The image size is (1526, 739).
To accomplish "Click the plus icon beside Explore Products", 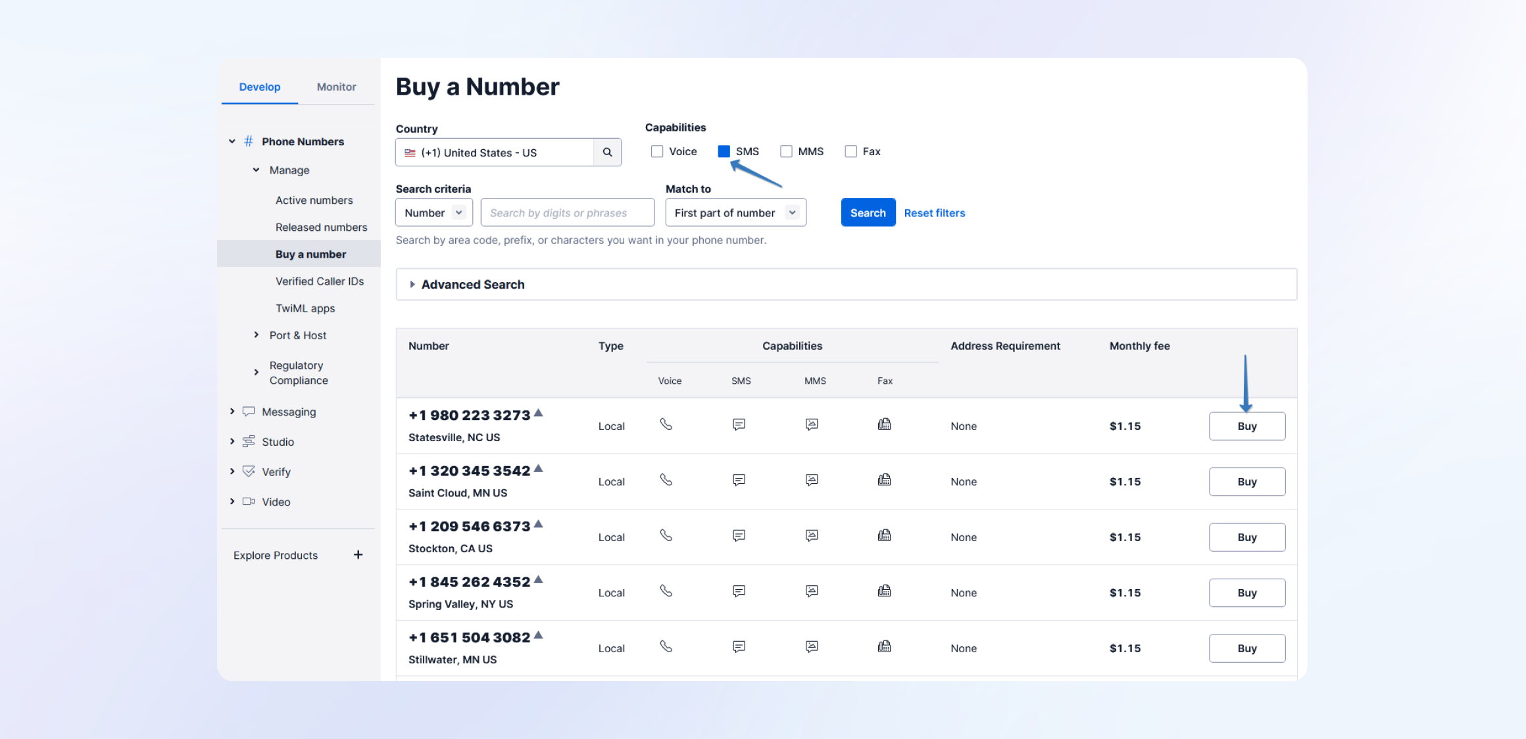I will (x=358, y=555).
